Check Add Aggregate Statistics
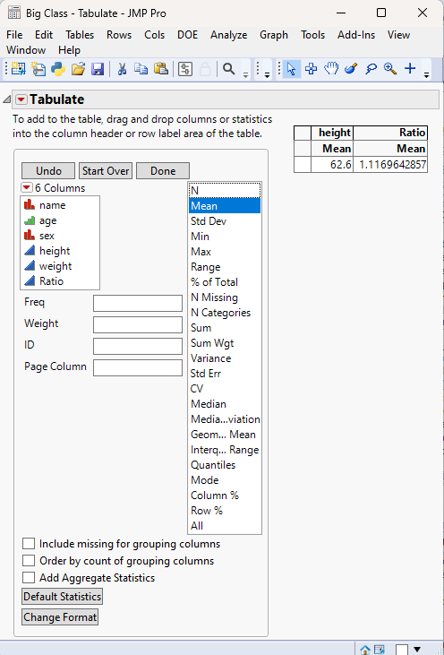The image size is (444, 655). tap(29, 578)
